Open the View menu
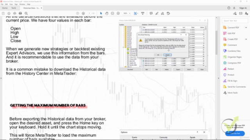The width and height of the screenshot is (250, 140). point(11,4)
